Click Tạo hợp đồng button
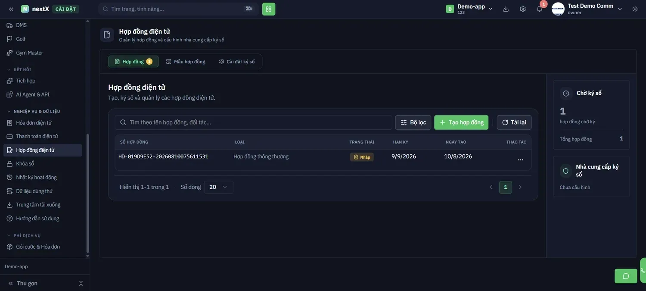The width and height of the screenshot is (646, 291). pyautogui.click(x=461, y=122)
